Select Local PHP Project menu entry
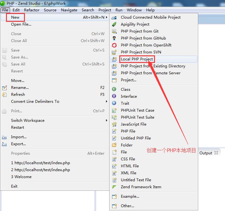Viewport: 225px width, 211px height. coord(154,59)
